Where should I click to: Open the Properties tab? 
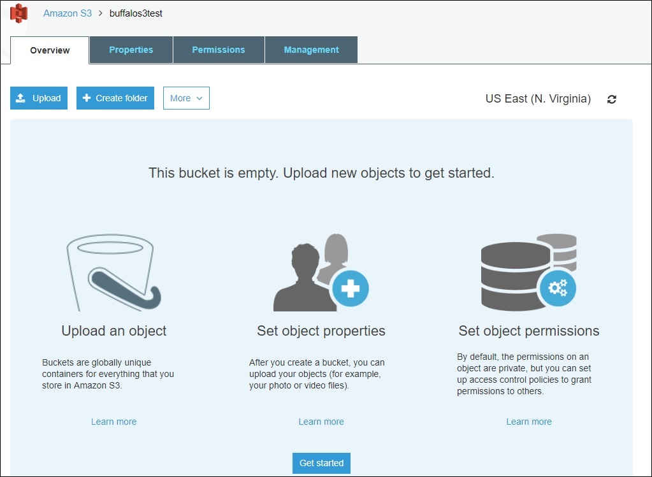[x=131, y=50]
